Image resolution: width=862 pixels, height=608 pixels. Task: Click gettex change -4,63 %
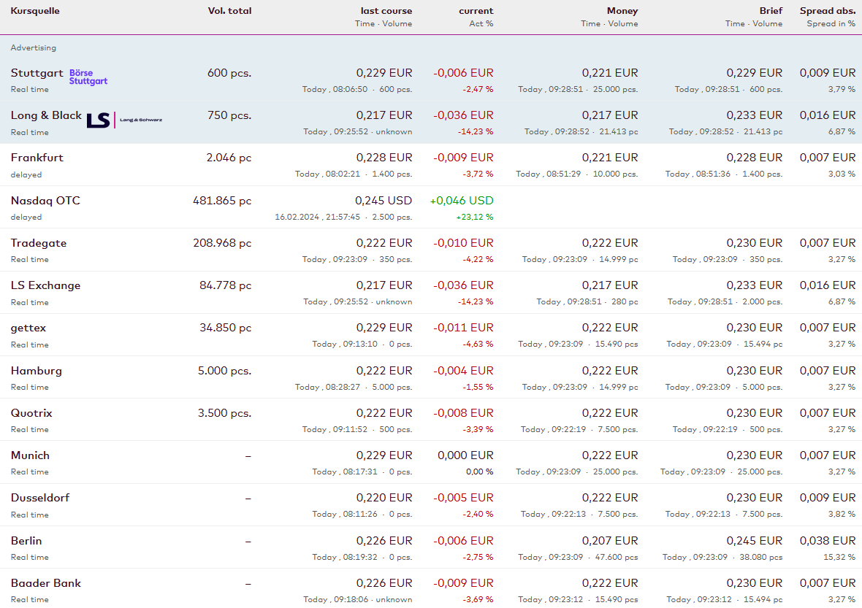[478, 345]
